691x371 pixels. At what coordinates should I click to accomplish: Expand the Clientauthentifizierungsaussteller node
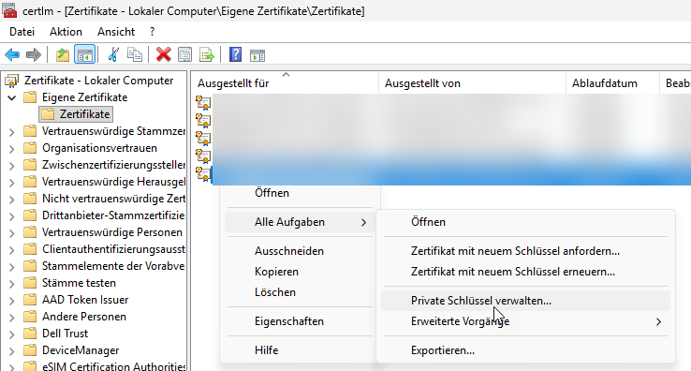pos(12,250)
